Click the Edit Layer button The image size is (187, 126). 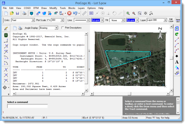171,20
